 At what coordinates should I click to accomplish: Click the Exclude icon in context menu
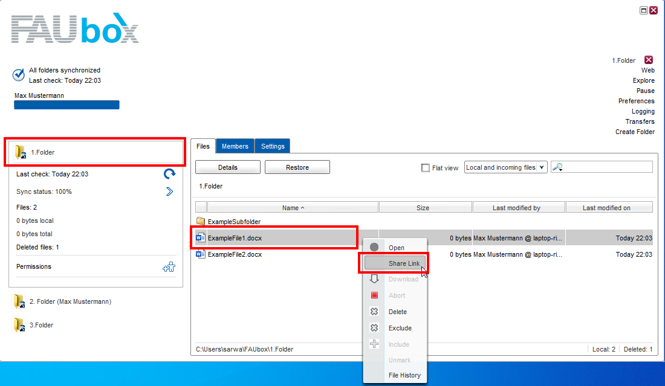pyautogui.click(x=374, y=327)
